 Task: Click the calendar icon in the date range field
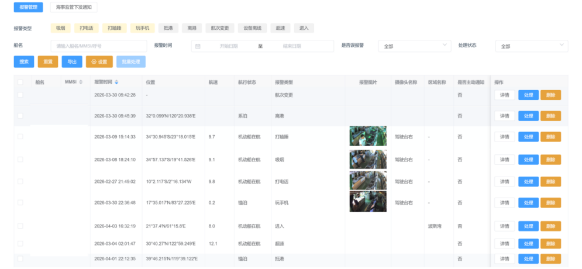[x=198, y=46]
